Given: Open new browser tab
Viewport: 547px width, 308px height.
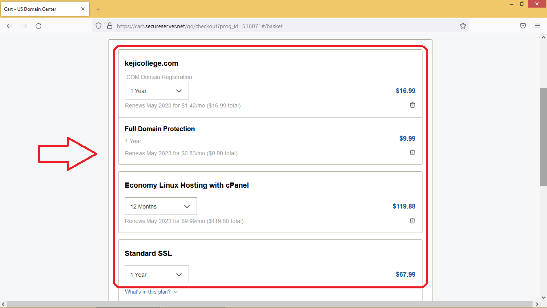Looking at the screenshot, I should click(98, 9).
